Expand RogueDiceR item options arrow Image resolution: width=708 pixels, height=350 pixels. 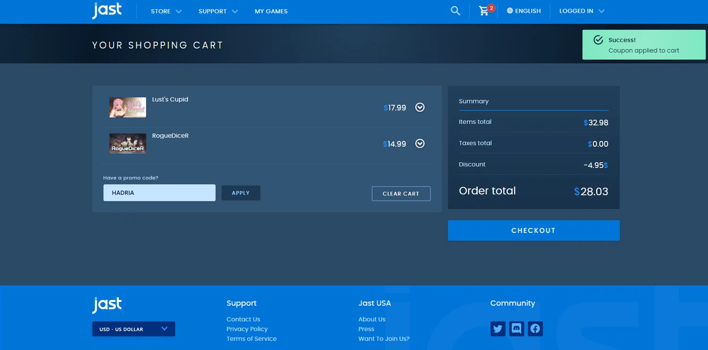point(420,143)
